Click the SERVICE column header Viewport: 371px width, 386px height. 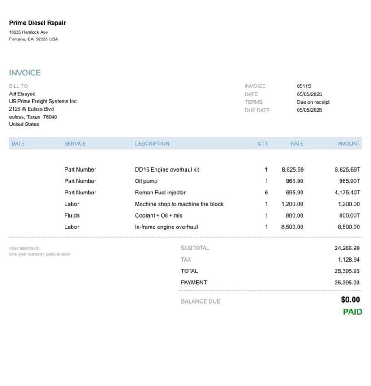point(75,144)
